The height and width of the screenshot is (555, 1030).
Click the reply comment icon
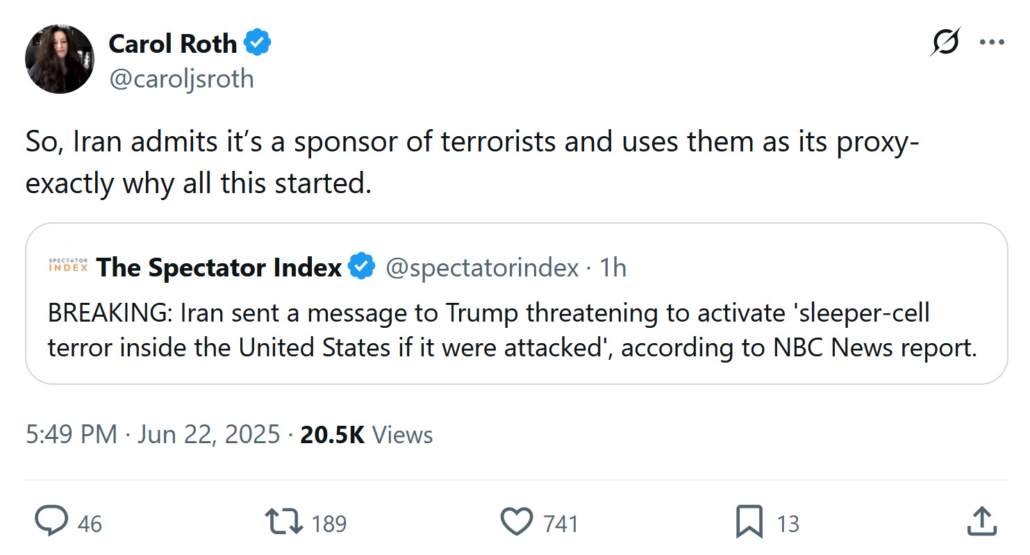click(x=51, y=522)
